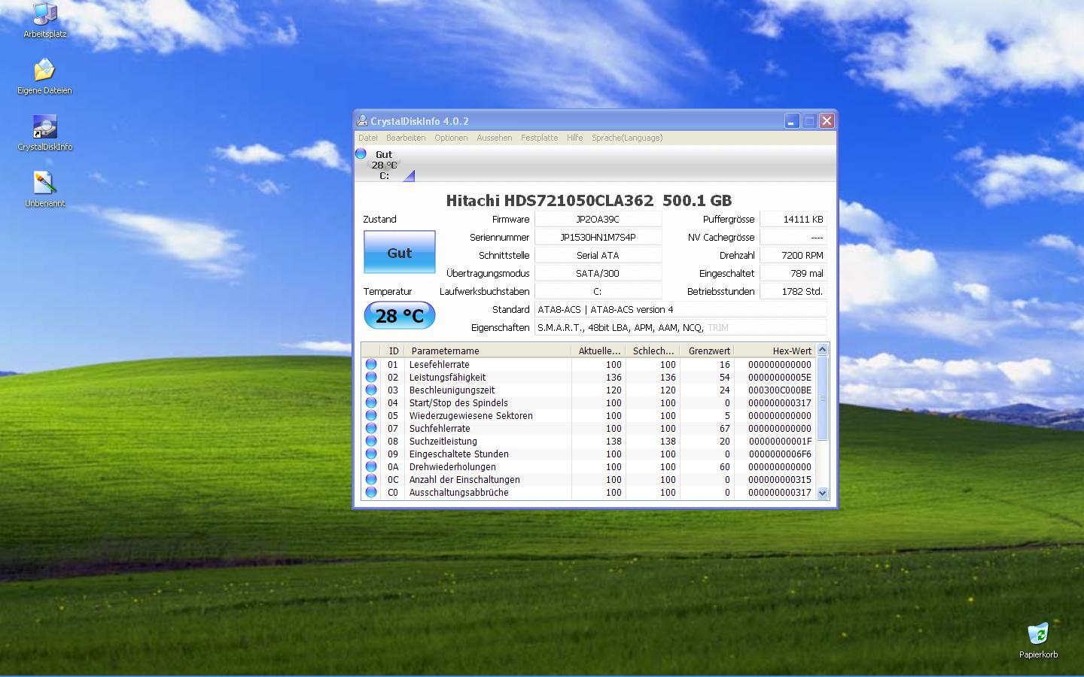Click scrollbar up arrow in SMART list
The height and width of the screenshot is (677, 1084).
click(x=823, y=349)
